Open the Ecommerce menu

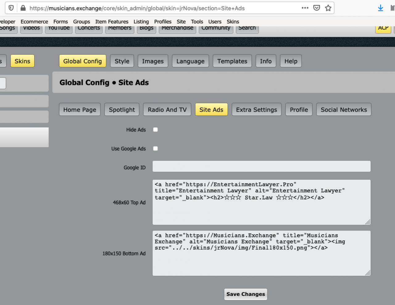[x=34, y=22]
